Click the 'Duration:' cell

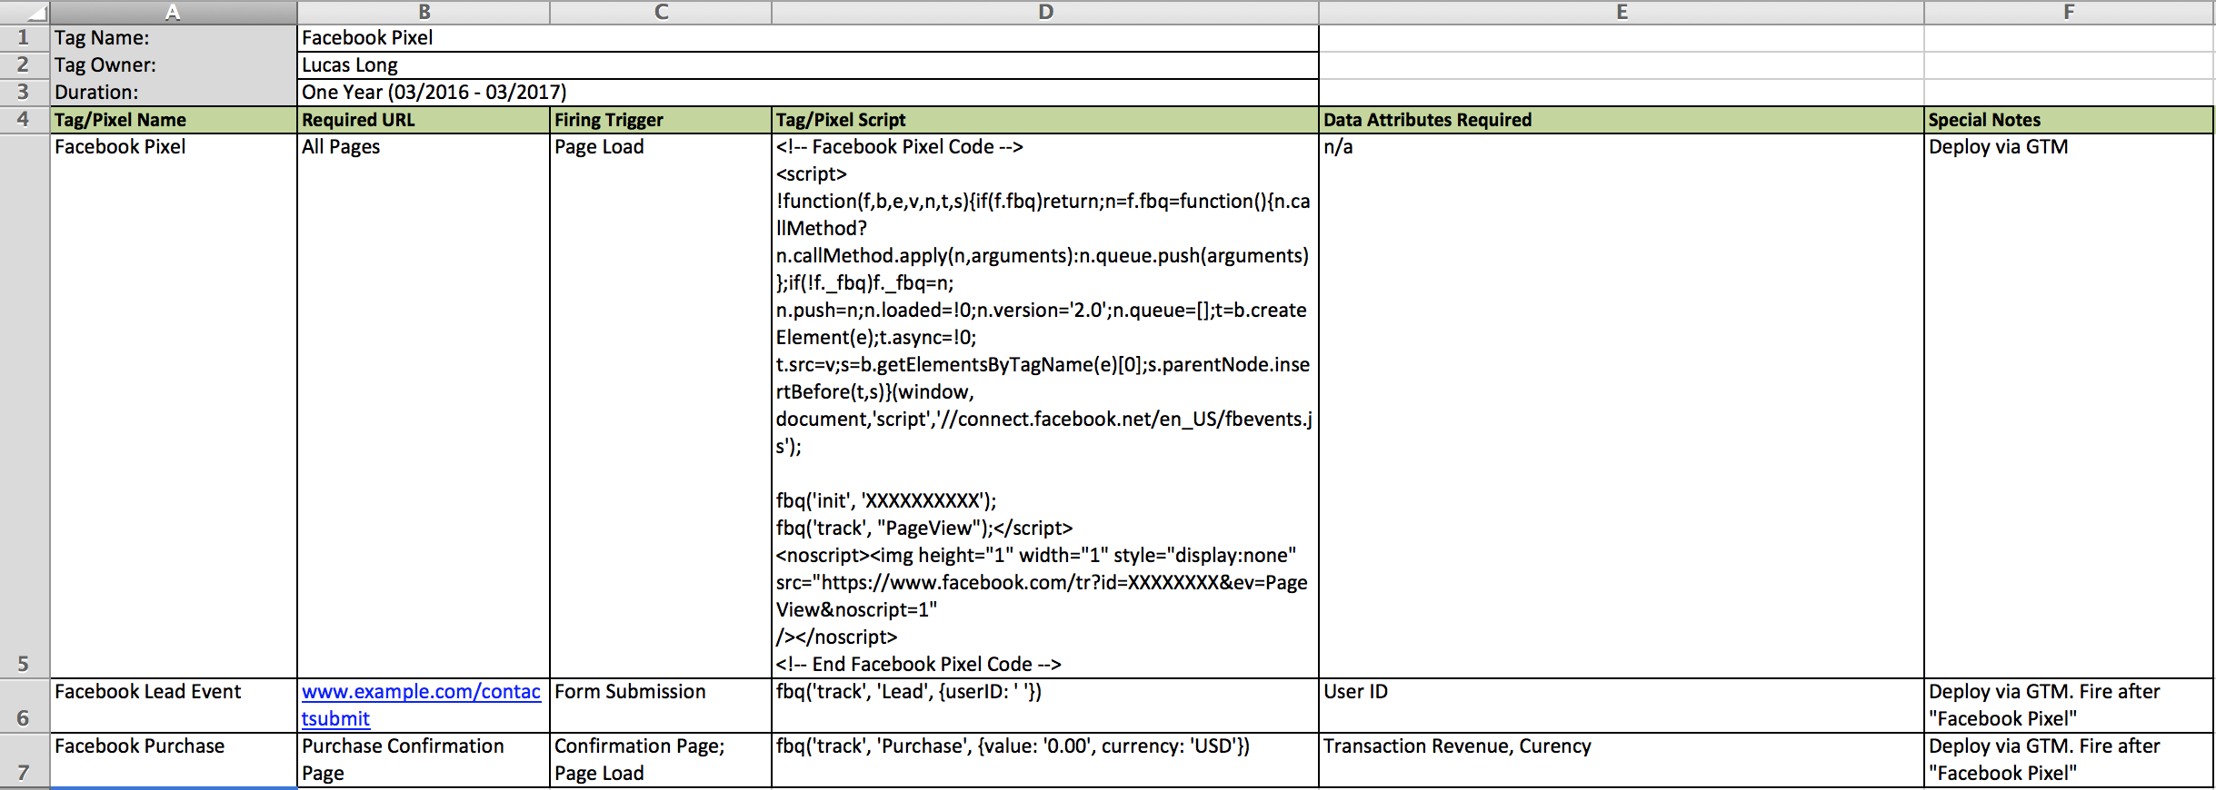click(173, 93)
